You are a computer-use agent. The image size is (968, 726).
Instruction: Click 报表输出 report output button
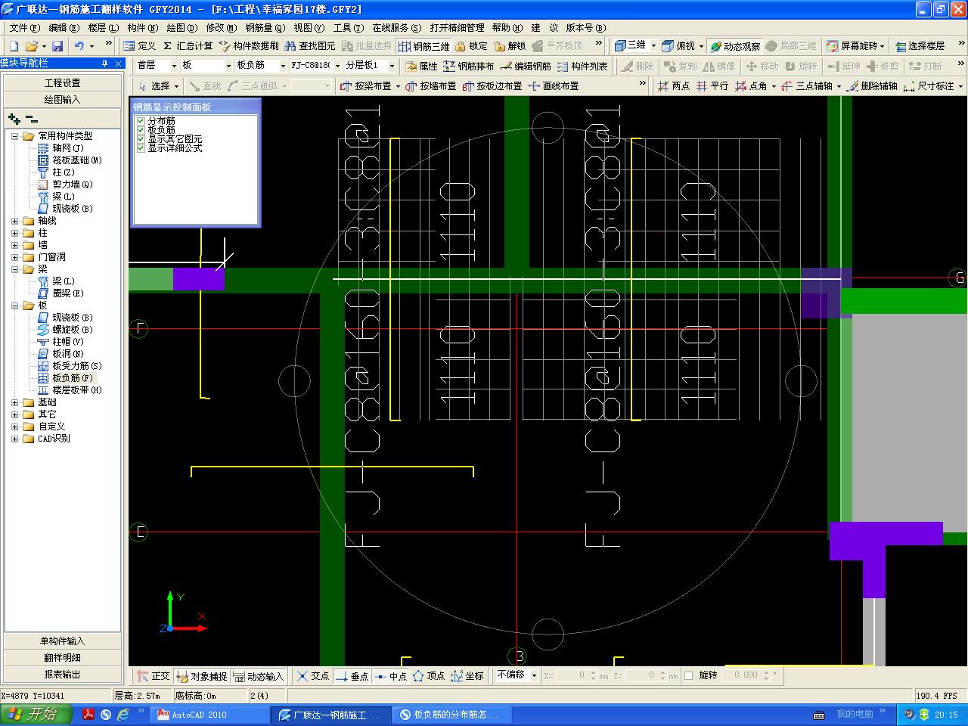tap(62, 675)
